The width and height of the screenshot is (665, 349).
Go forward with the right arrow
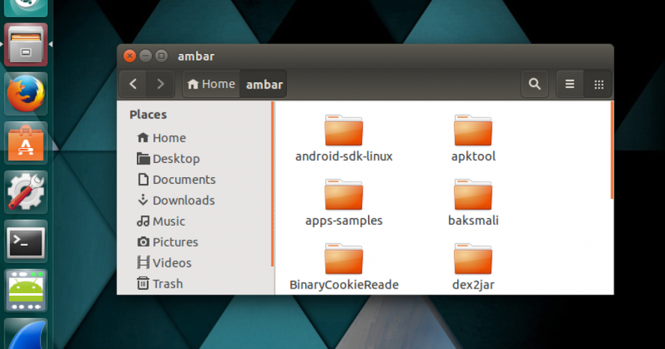[160, 84]
